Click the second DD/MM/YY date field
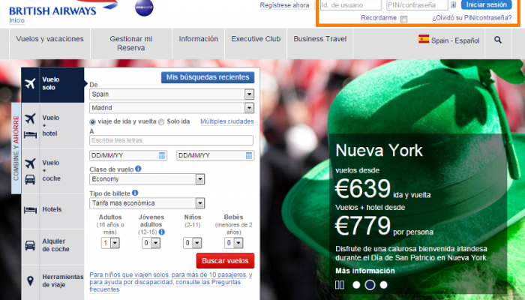 pos(215,155)
